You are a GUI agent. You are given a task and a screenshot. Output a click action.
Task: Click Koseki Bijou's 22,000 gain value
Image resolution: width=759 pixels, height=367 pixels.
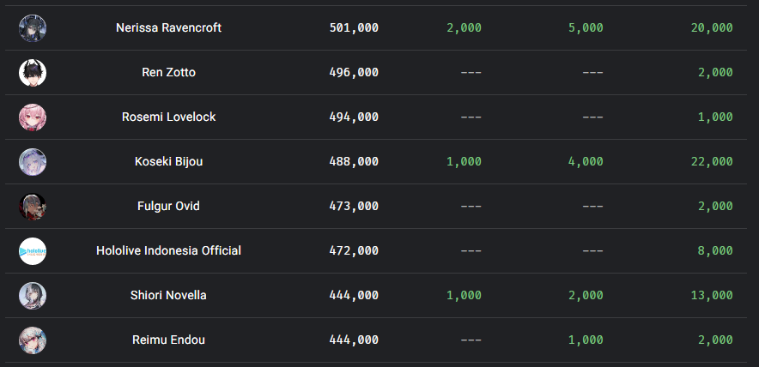click(x=711, y=161)
